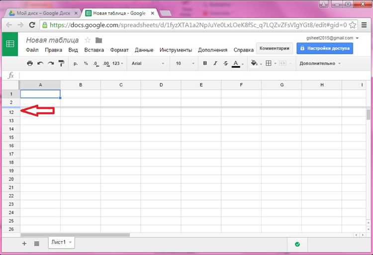Select column A header
This screenshot has width=373, height=255.
tap(40, 85)
